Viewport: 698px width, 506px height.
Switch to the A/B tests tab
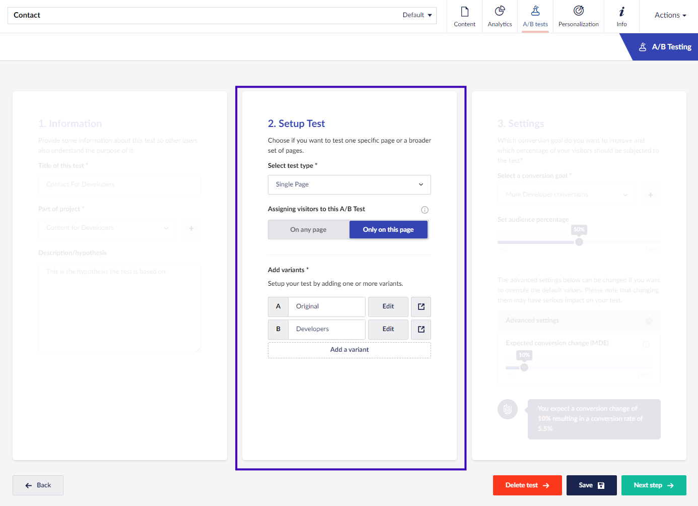(535, 16)
